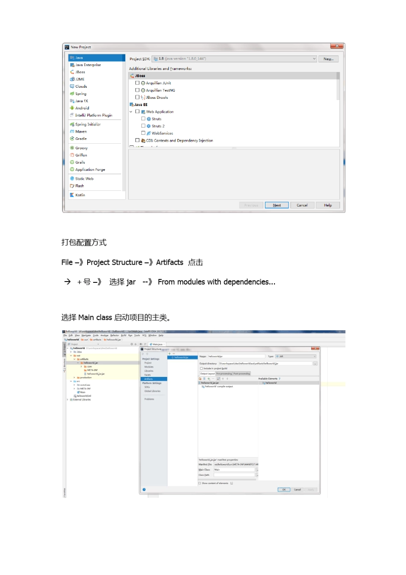The width and height of the screenshot is (406, 575).
Task: Tick Show content of elements
Action: [200, 483]
